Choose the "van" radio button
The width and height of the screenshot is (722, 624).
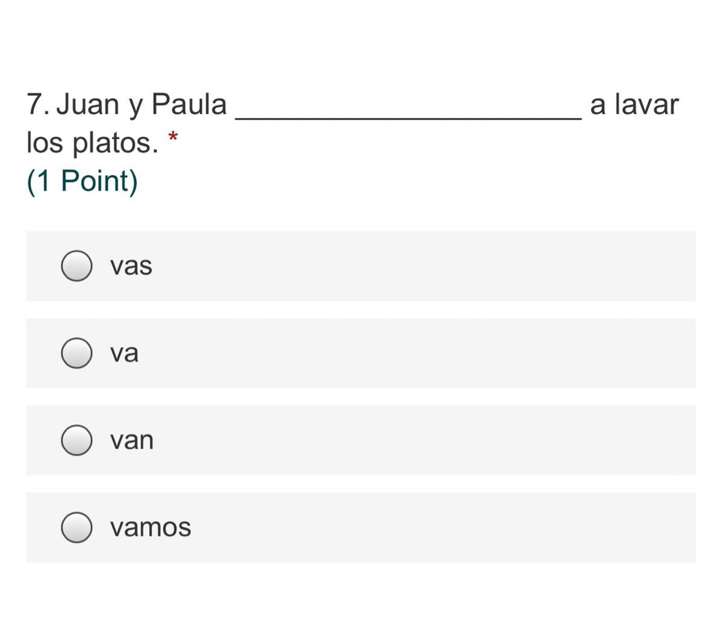click(76, 440)
